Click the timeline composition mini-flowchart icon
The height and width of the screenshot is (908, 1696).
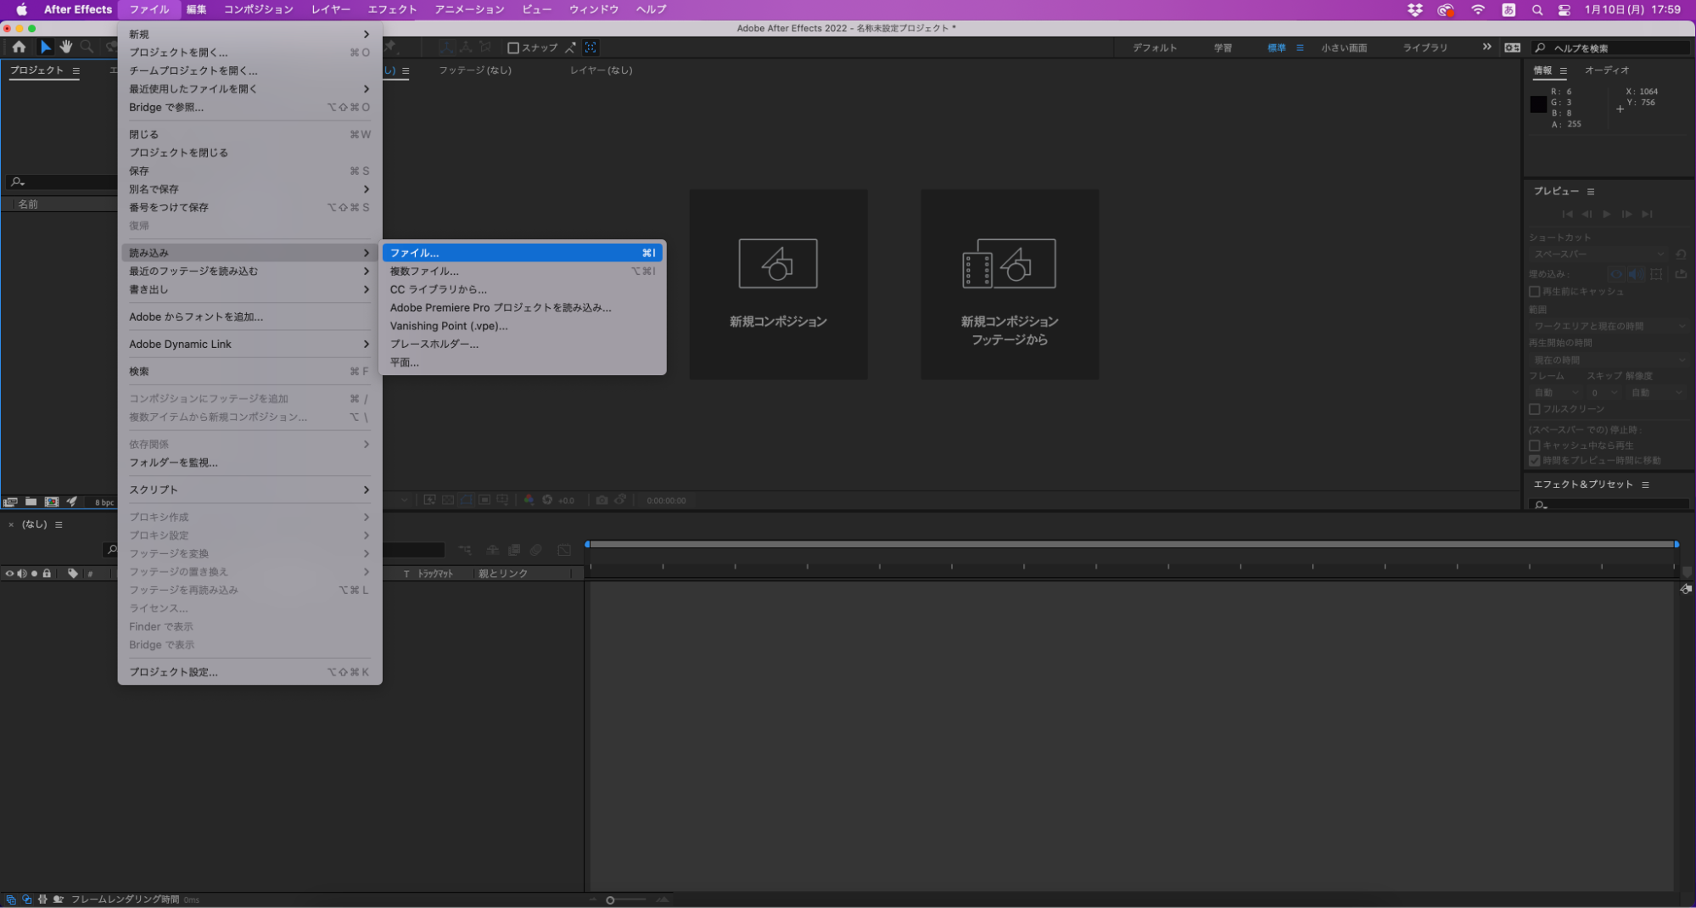click(465, 550)
